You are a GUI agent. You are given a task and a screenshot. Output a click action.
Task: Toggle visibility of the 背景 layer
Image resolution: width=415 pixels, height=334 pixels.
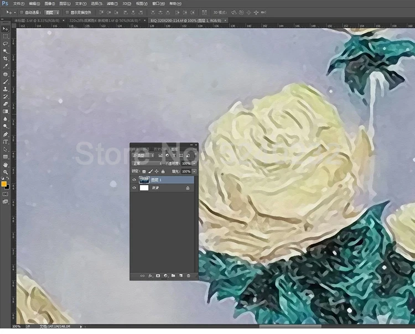point(134,188)
